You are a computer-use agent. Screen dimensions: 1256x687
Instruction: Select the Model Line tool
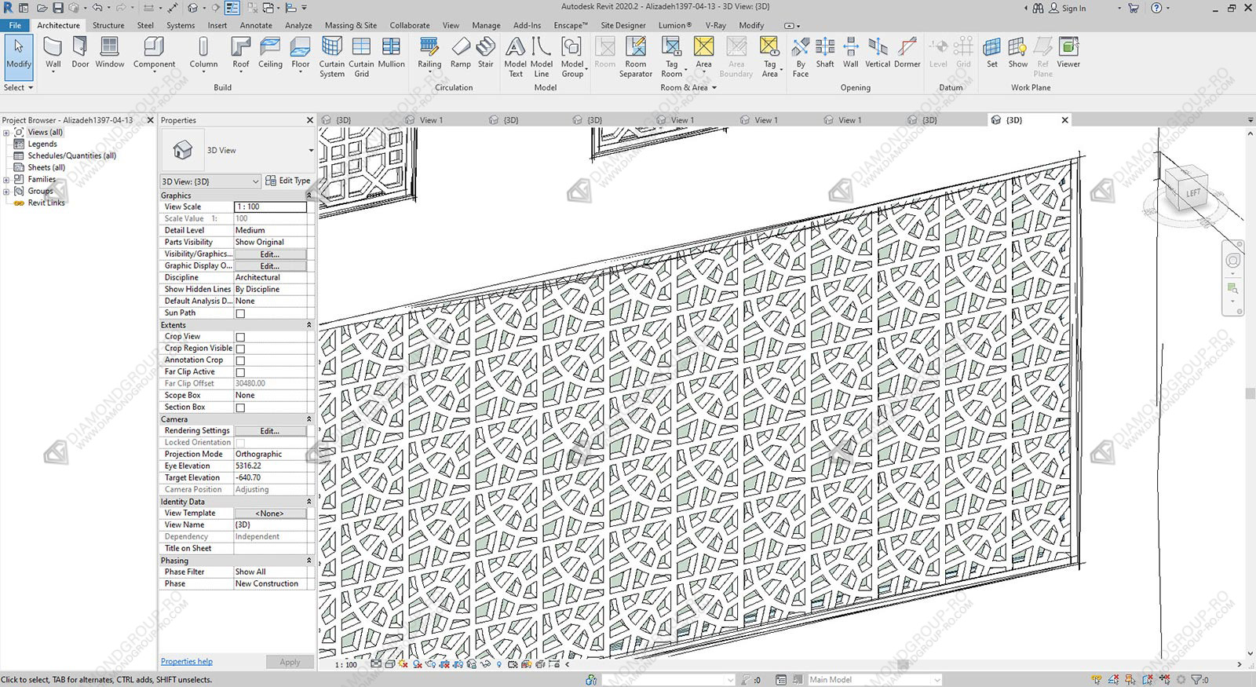542,57
